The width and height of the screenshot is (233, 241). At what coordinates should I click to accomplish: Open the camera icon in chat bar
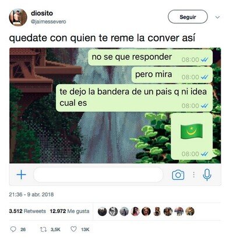(178, 174)
